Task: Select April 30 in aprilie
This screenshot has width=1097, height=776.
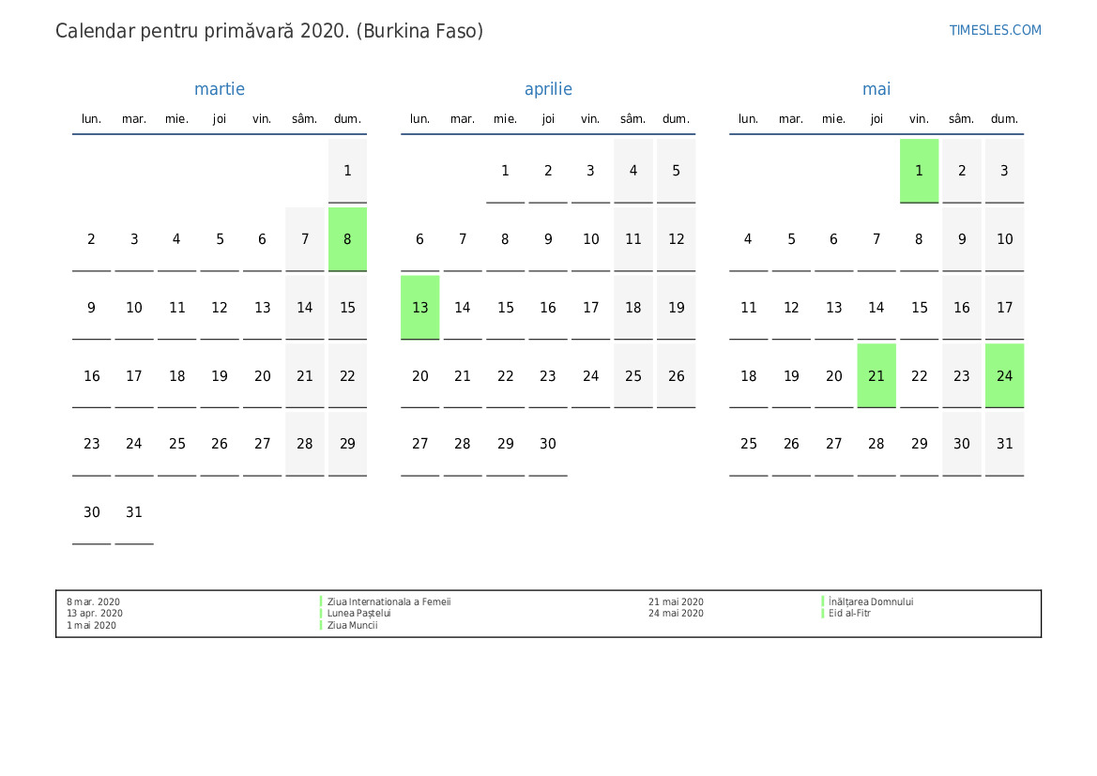Action: pyautogui.click(x=548, y=444)
